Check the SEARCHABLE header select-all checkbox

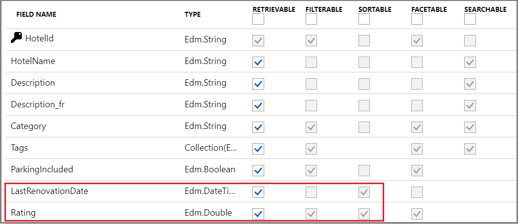tap(470, 19)
